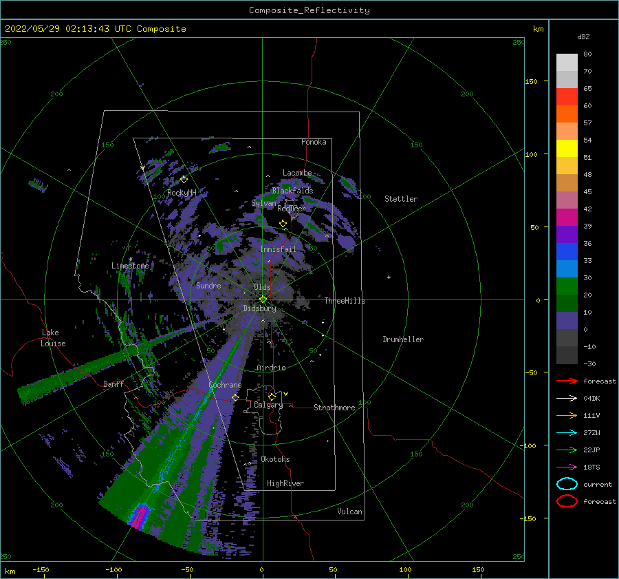Click the purple 39-36 dBZ swatch
The height and width of the screenshot is (579, 619).
567,235
